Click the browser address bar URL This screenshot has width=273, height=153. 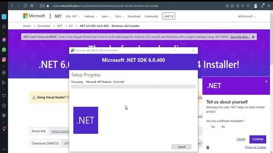click(105, 6)
